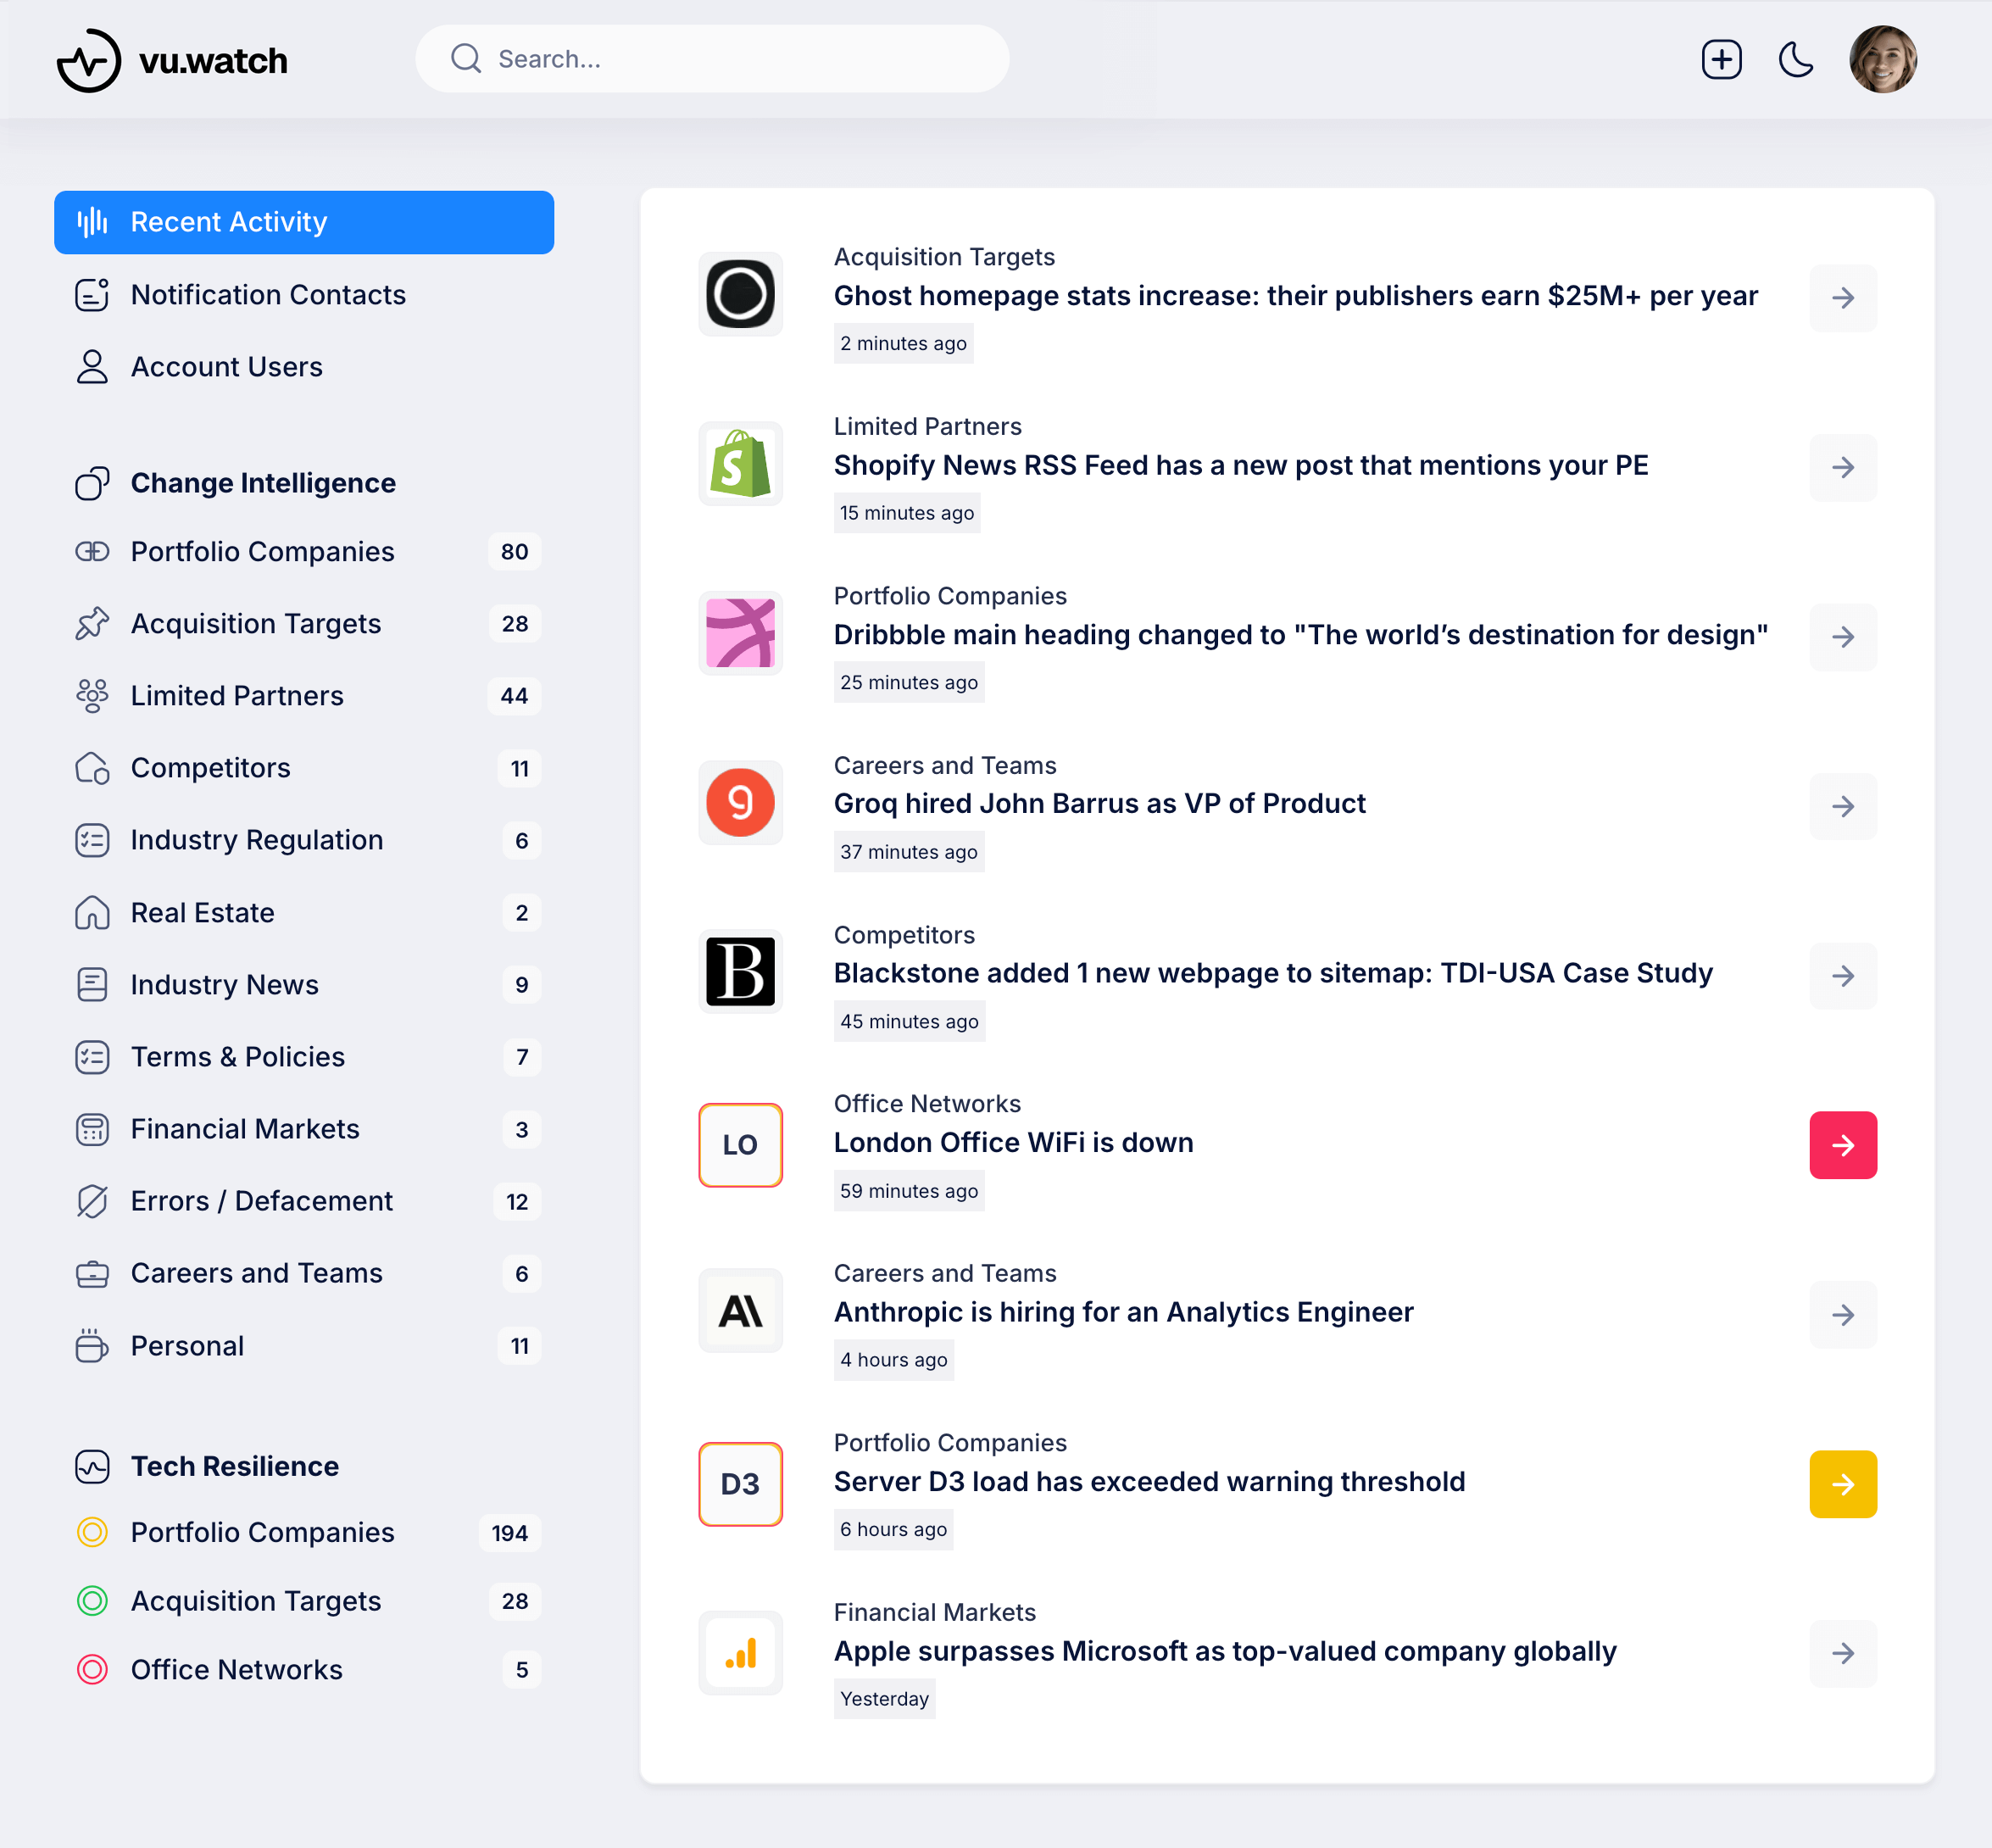Image resolution: width=1992 pixels, height=1848 pixels.
Task: Open the Competitors category in the sidebar
Action: [210, 768]
